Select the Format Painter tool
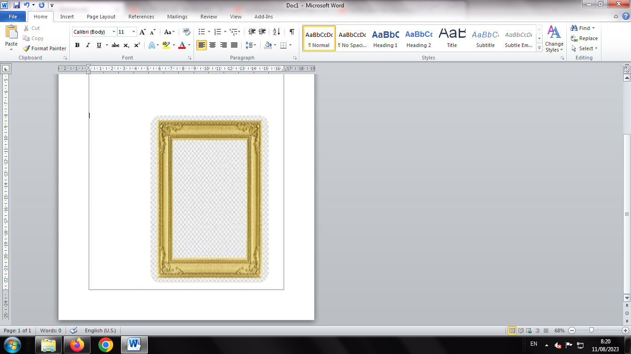631x354 pixels. (44, 48)
